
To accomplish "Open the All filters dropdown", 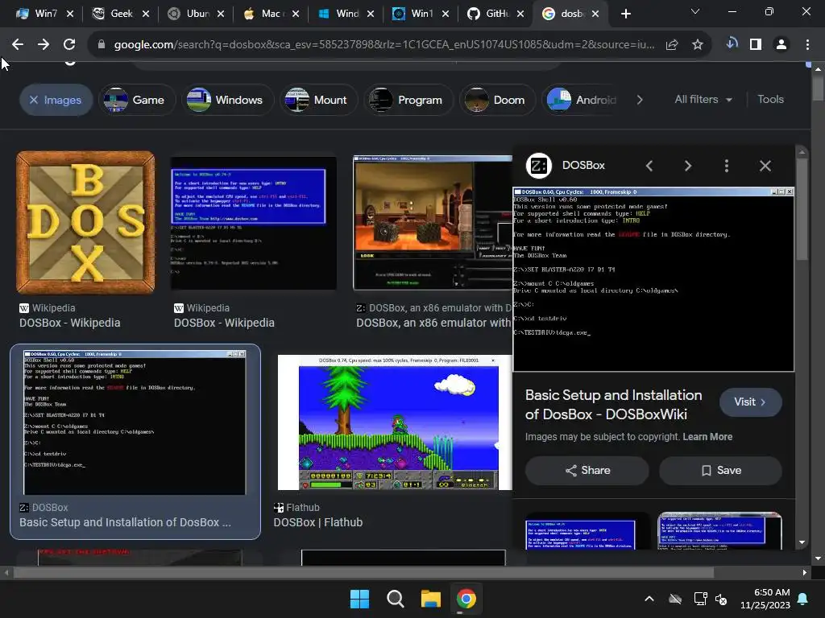I will pos(703,99).
